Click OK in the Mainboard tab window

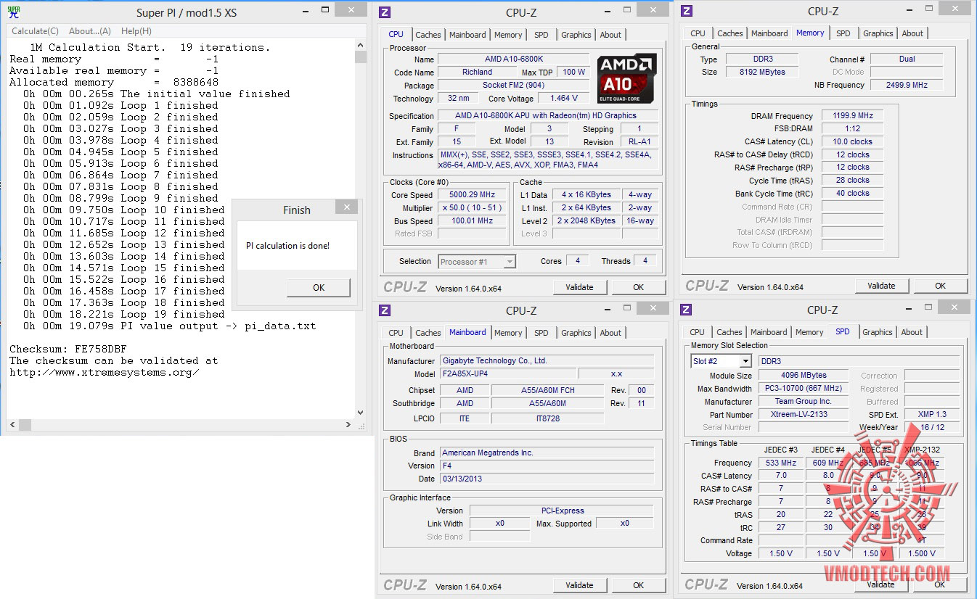(638, 585)
